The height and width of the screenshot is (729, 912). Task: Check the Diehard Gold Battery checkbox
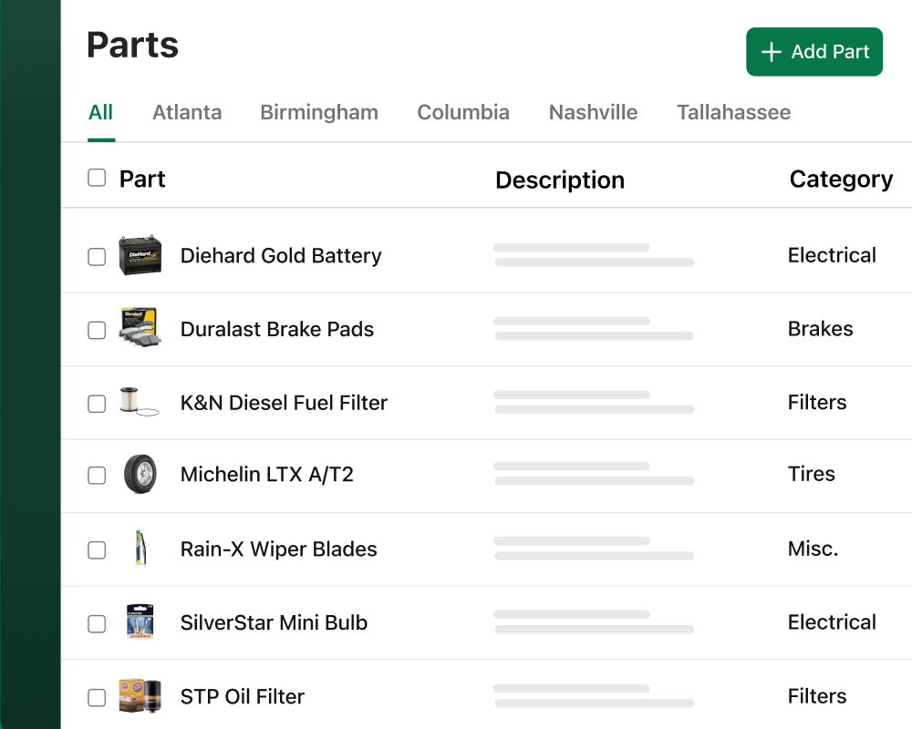point(97,256)
